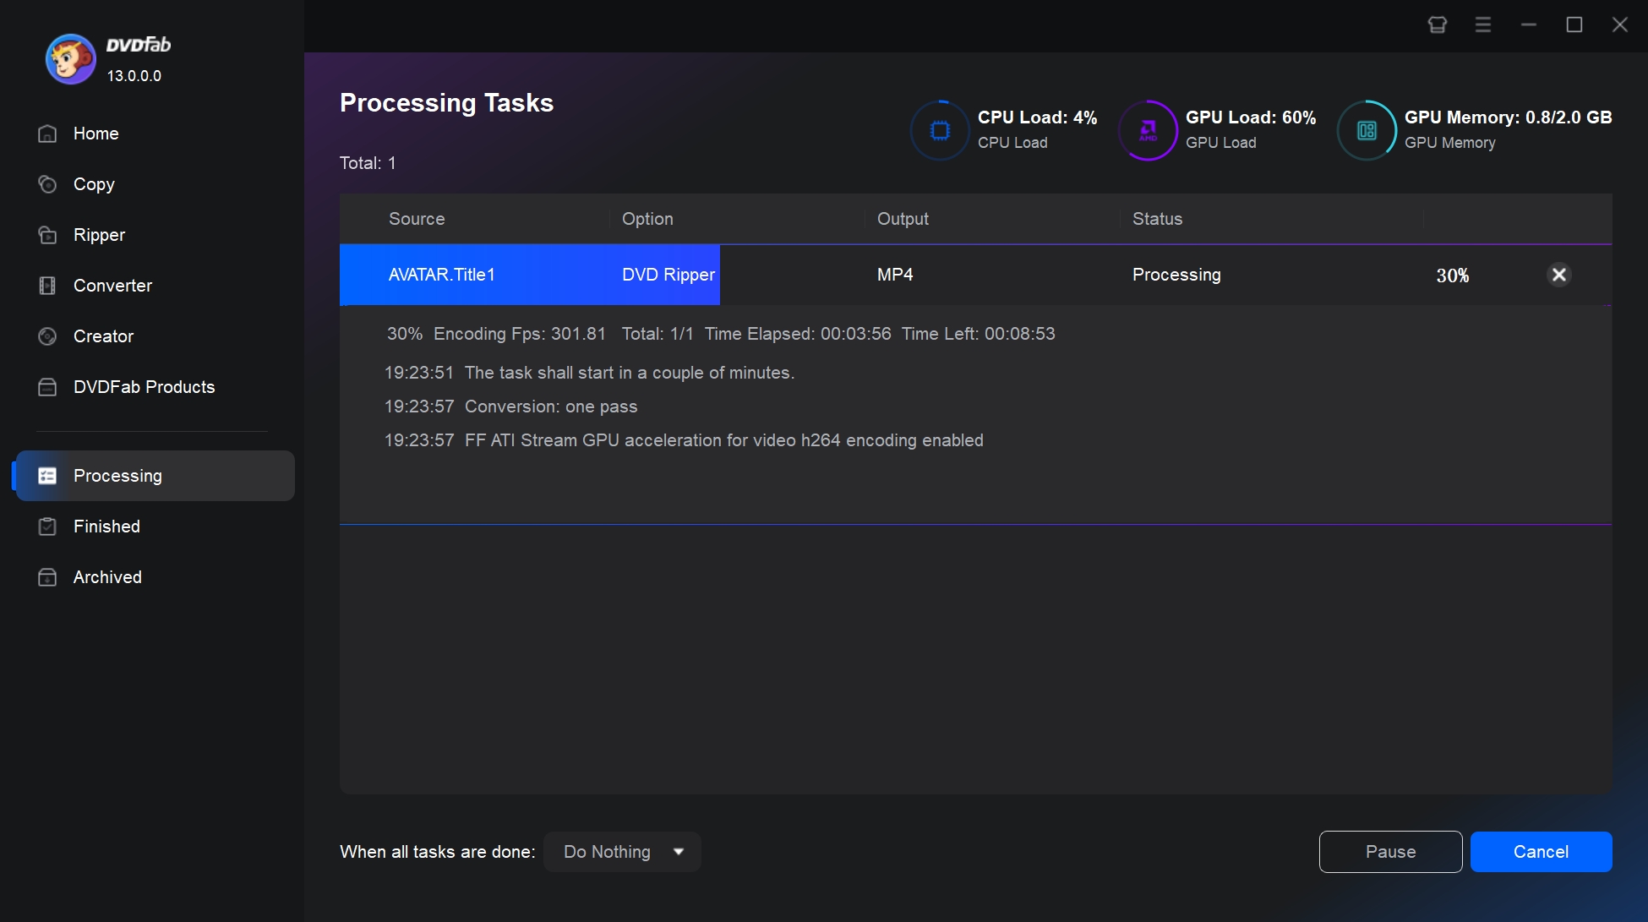1648x922 pixels.
Task: Toggle the GPU Memory usage monitor
Action: pos(1367,128)
